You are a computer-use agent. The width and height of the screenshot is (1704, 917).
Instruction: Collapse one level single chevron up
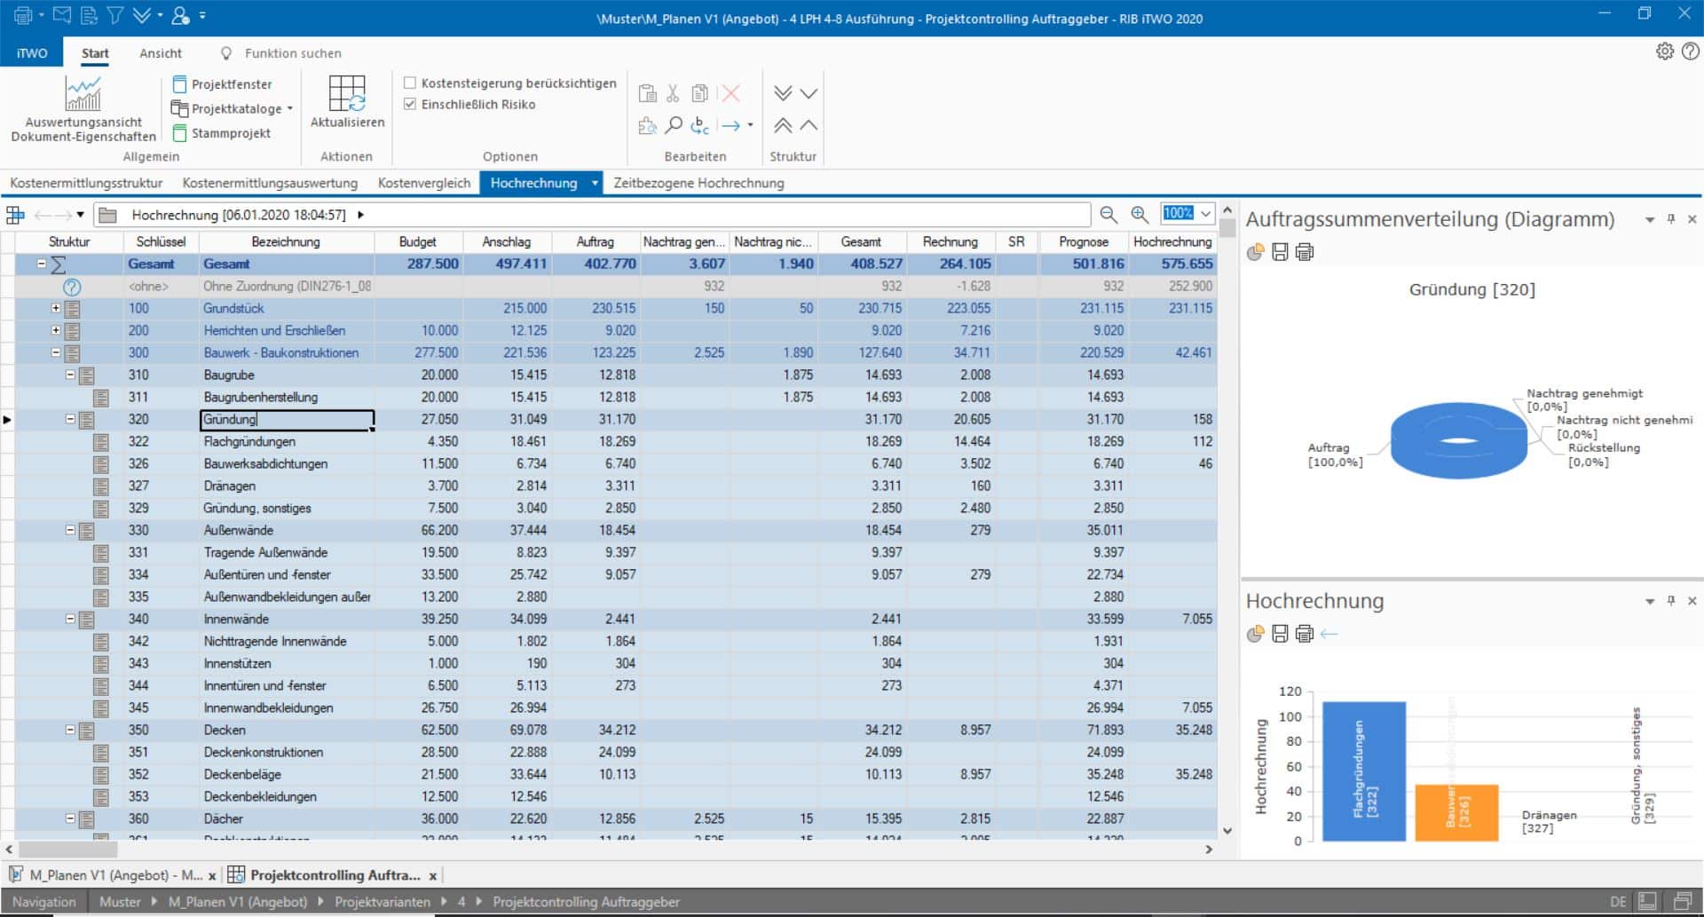pos(809,125)
